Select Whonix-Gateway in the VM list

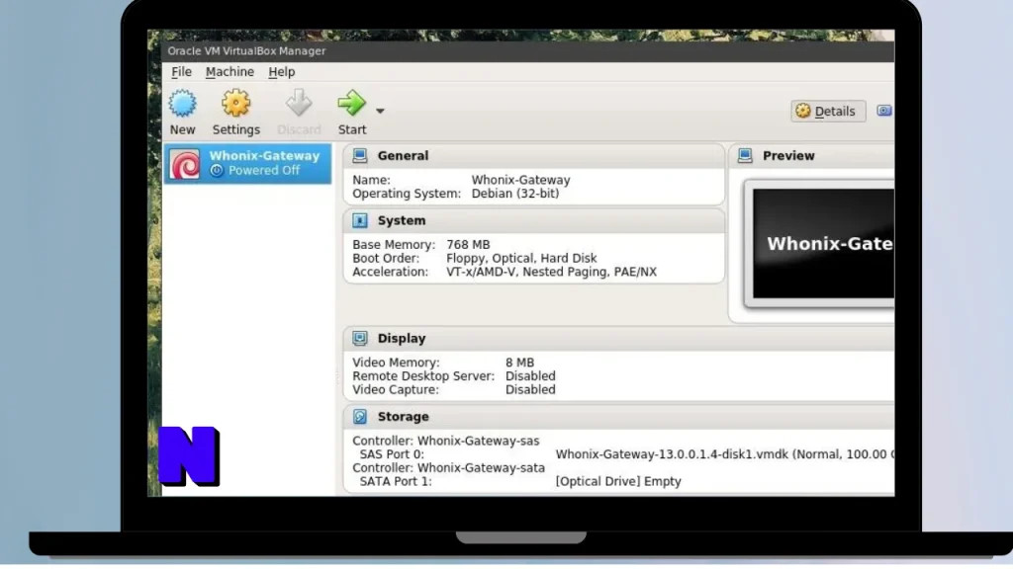[247, 164]
